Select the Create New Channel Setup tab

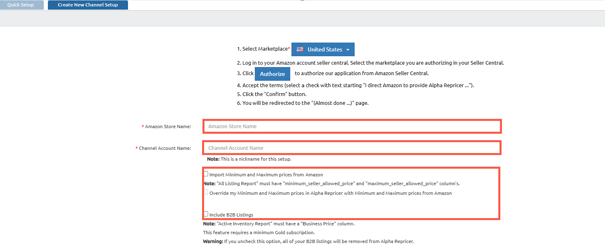pyautogui.click(x=88, y=5)
